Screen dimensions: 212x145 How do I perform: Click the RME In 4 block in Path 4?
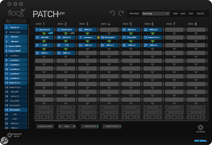coord(109,45)
